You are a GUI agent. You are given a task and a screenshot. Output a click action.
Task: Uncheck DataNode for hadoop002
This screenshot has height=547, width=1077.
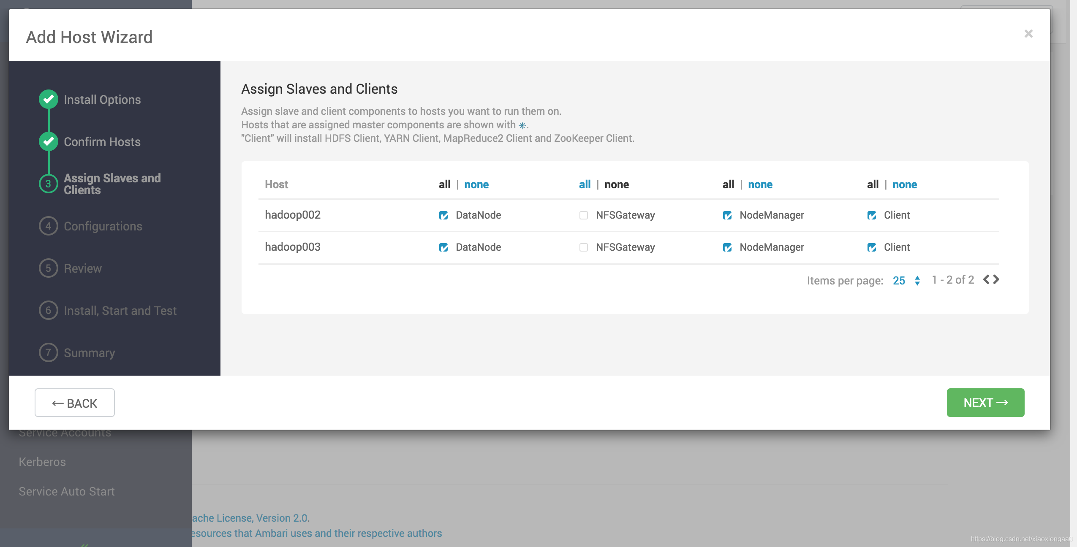pos(443,215)
